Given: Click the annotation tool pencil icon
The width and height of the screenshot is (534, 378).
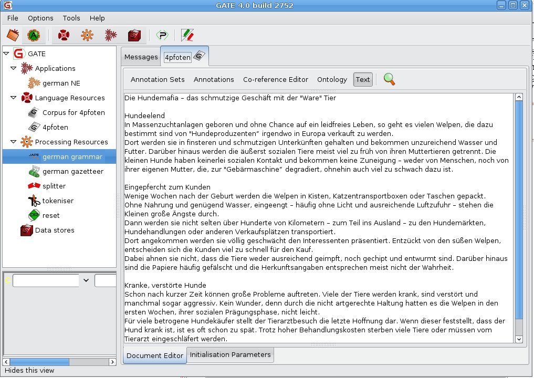Looking at the screenshot, I should [187, 35].
